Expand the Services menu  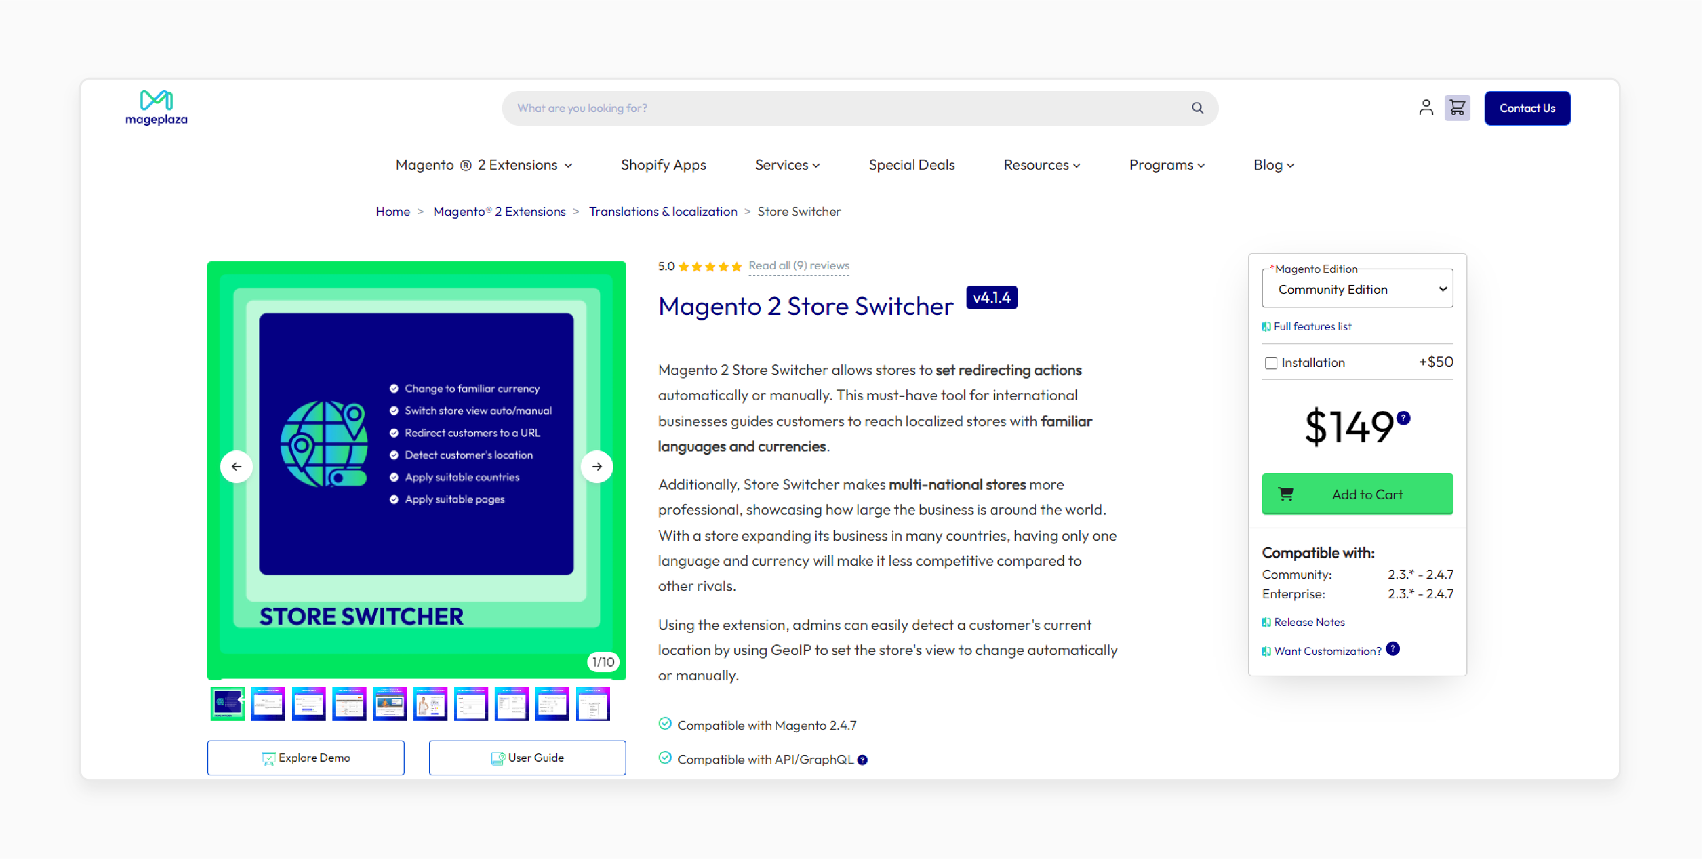[787, 165]
